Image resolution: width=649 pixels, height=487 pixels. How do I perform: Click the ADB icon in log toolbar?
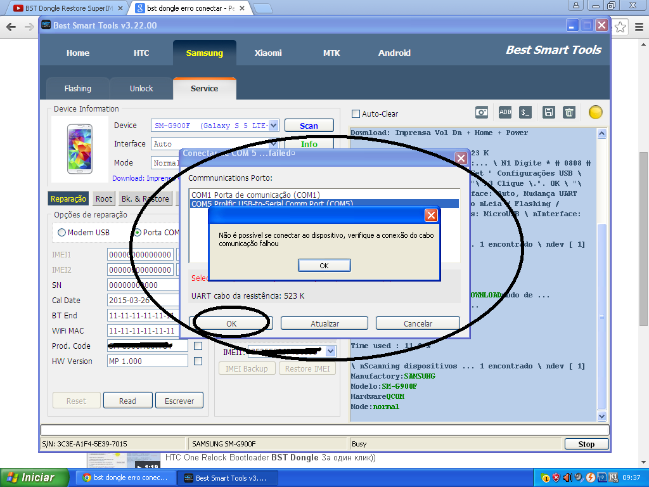coord(505,112)
